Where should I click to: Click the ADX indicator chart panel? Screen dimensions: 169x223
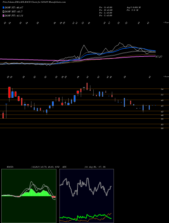click(x=87, y=196)
